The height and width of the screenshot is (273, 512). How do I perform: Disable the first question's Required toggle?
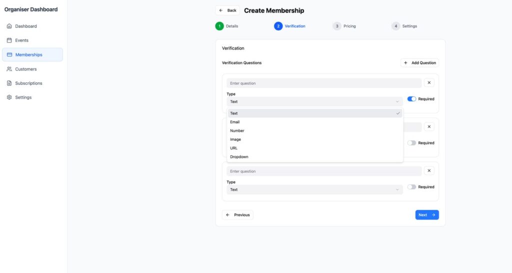pyautogui.click(x=411, y=99)
